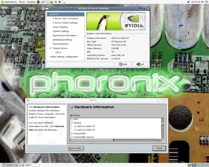Click the NVIDIA settings status bar field
Viewport: 209px width, 167px height.
click(x=80, y=64)
